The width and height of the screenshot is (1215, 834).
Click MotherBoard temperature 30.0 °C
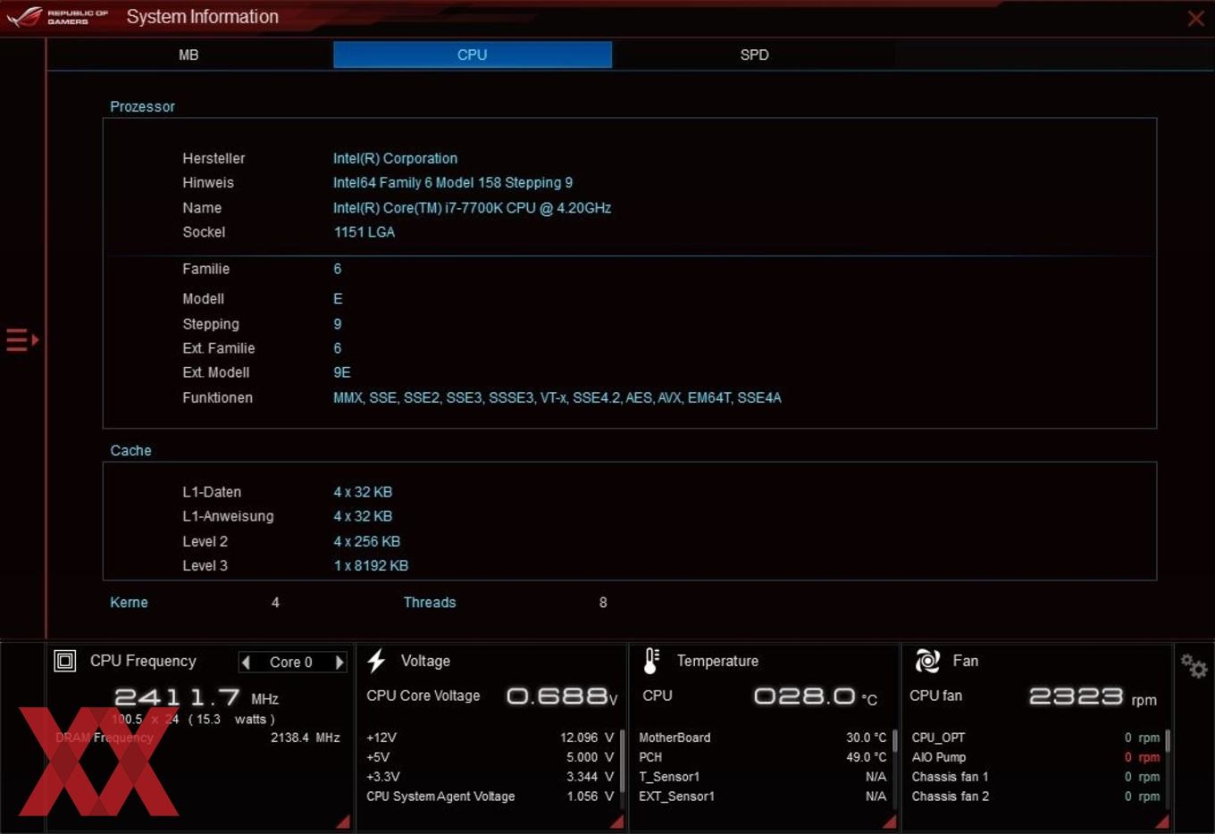tap(866, 738)
